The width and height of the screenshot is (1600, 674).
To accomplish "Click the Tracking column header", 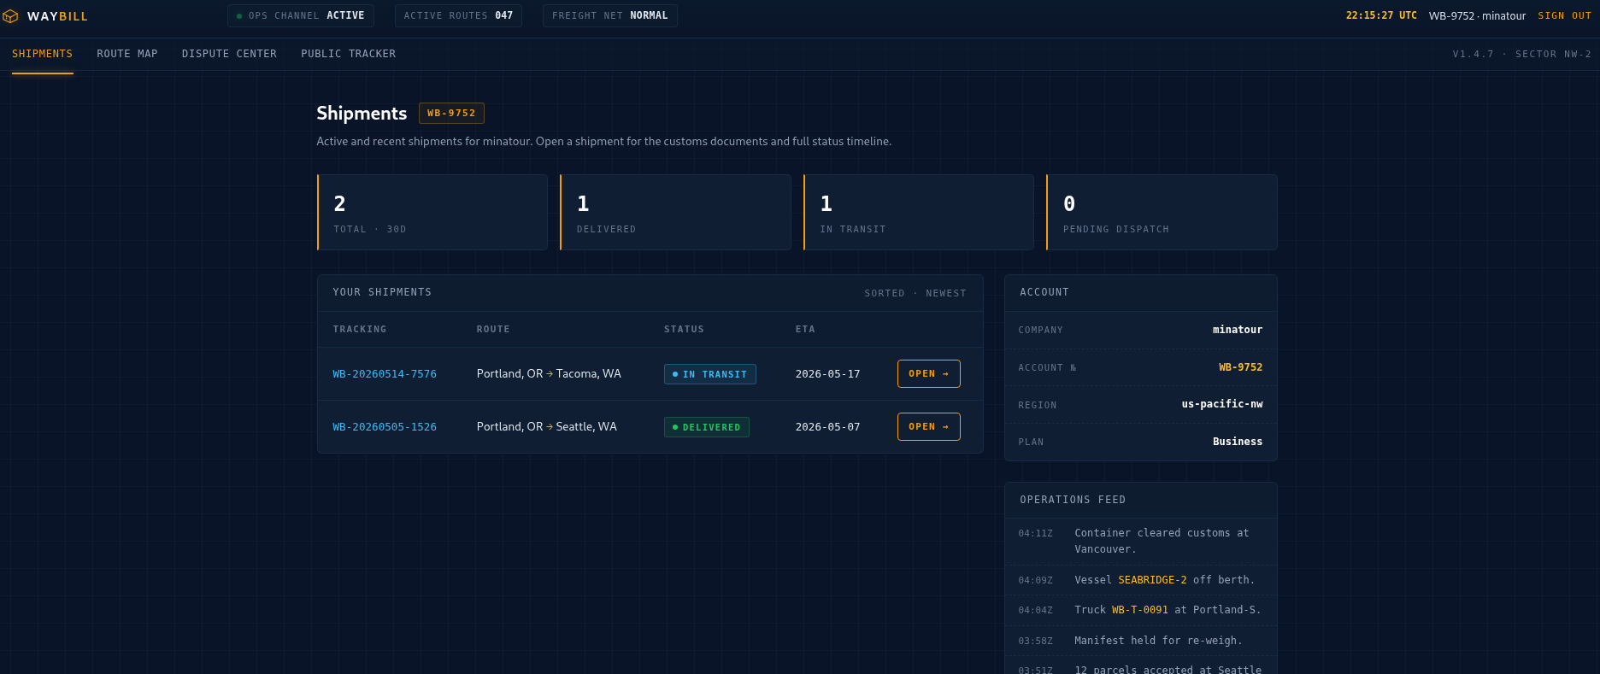I will click(x=359, y=329).
